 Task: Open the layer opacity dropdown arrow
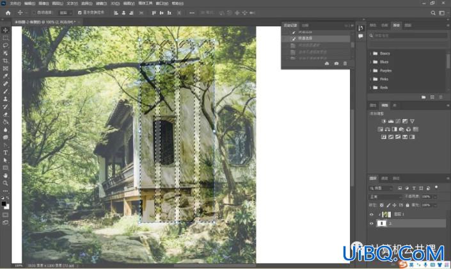click(435, 197)
